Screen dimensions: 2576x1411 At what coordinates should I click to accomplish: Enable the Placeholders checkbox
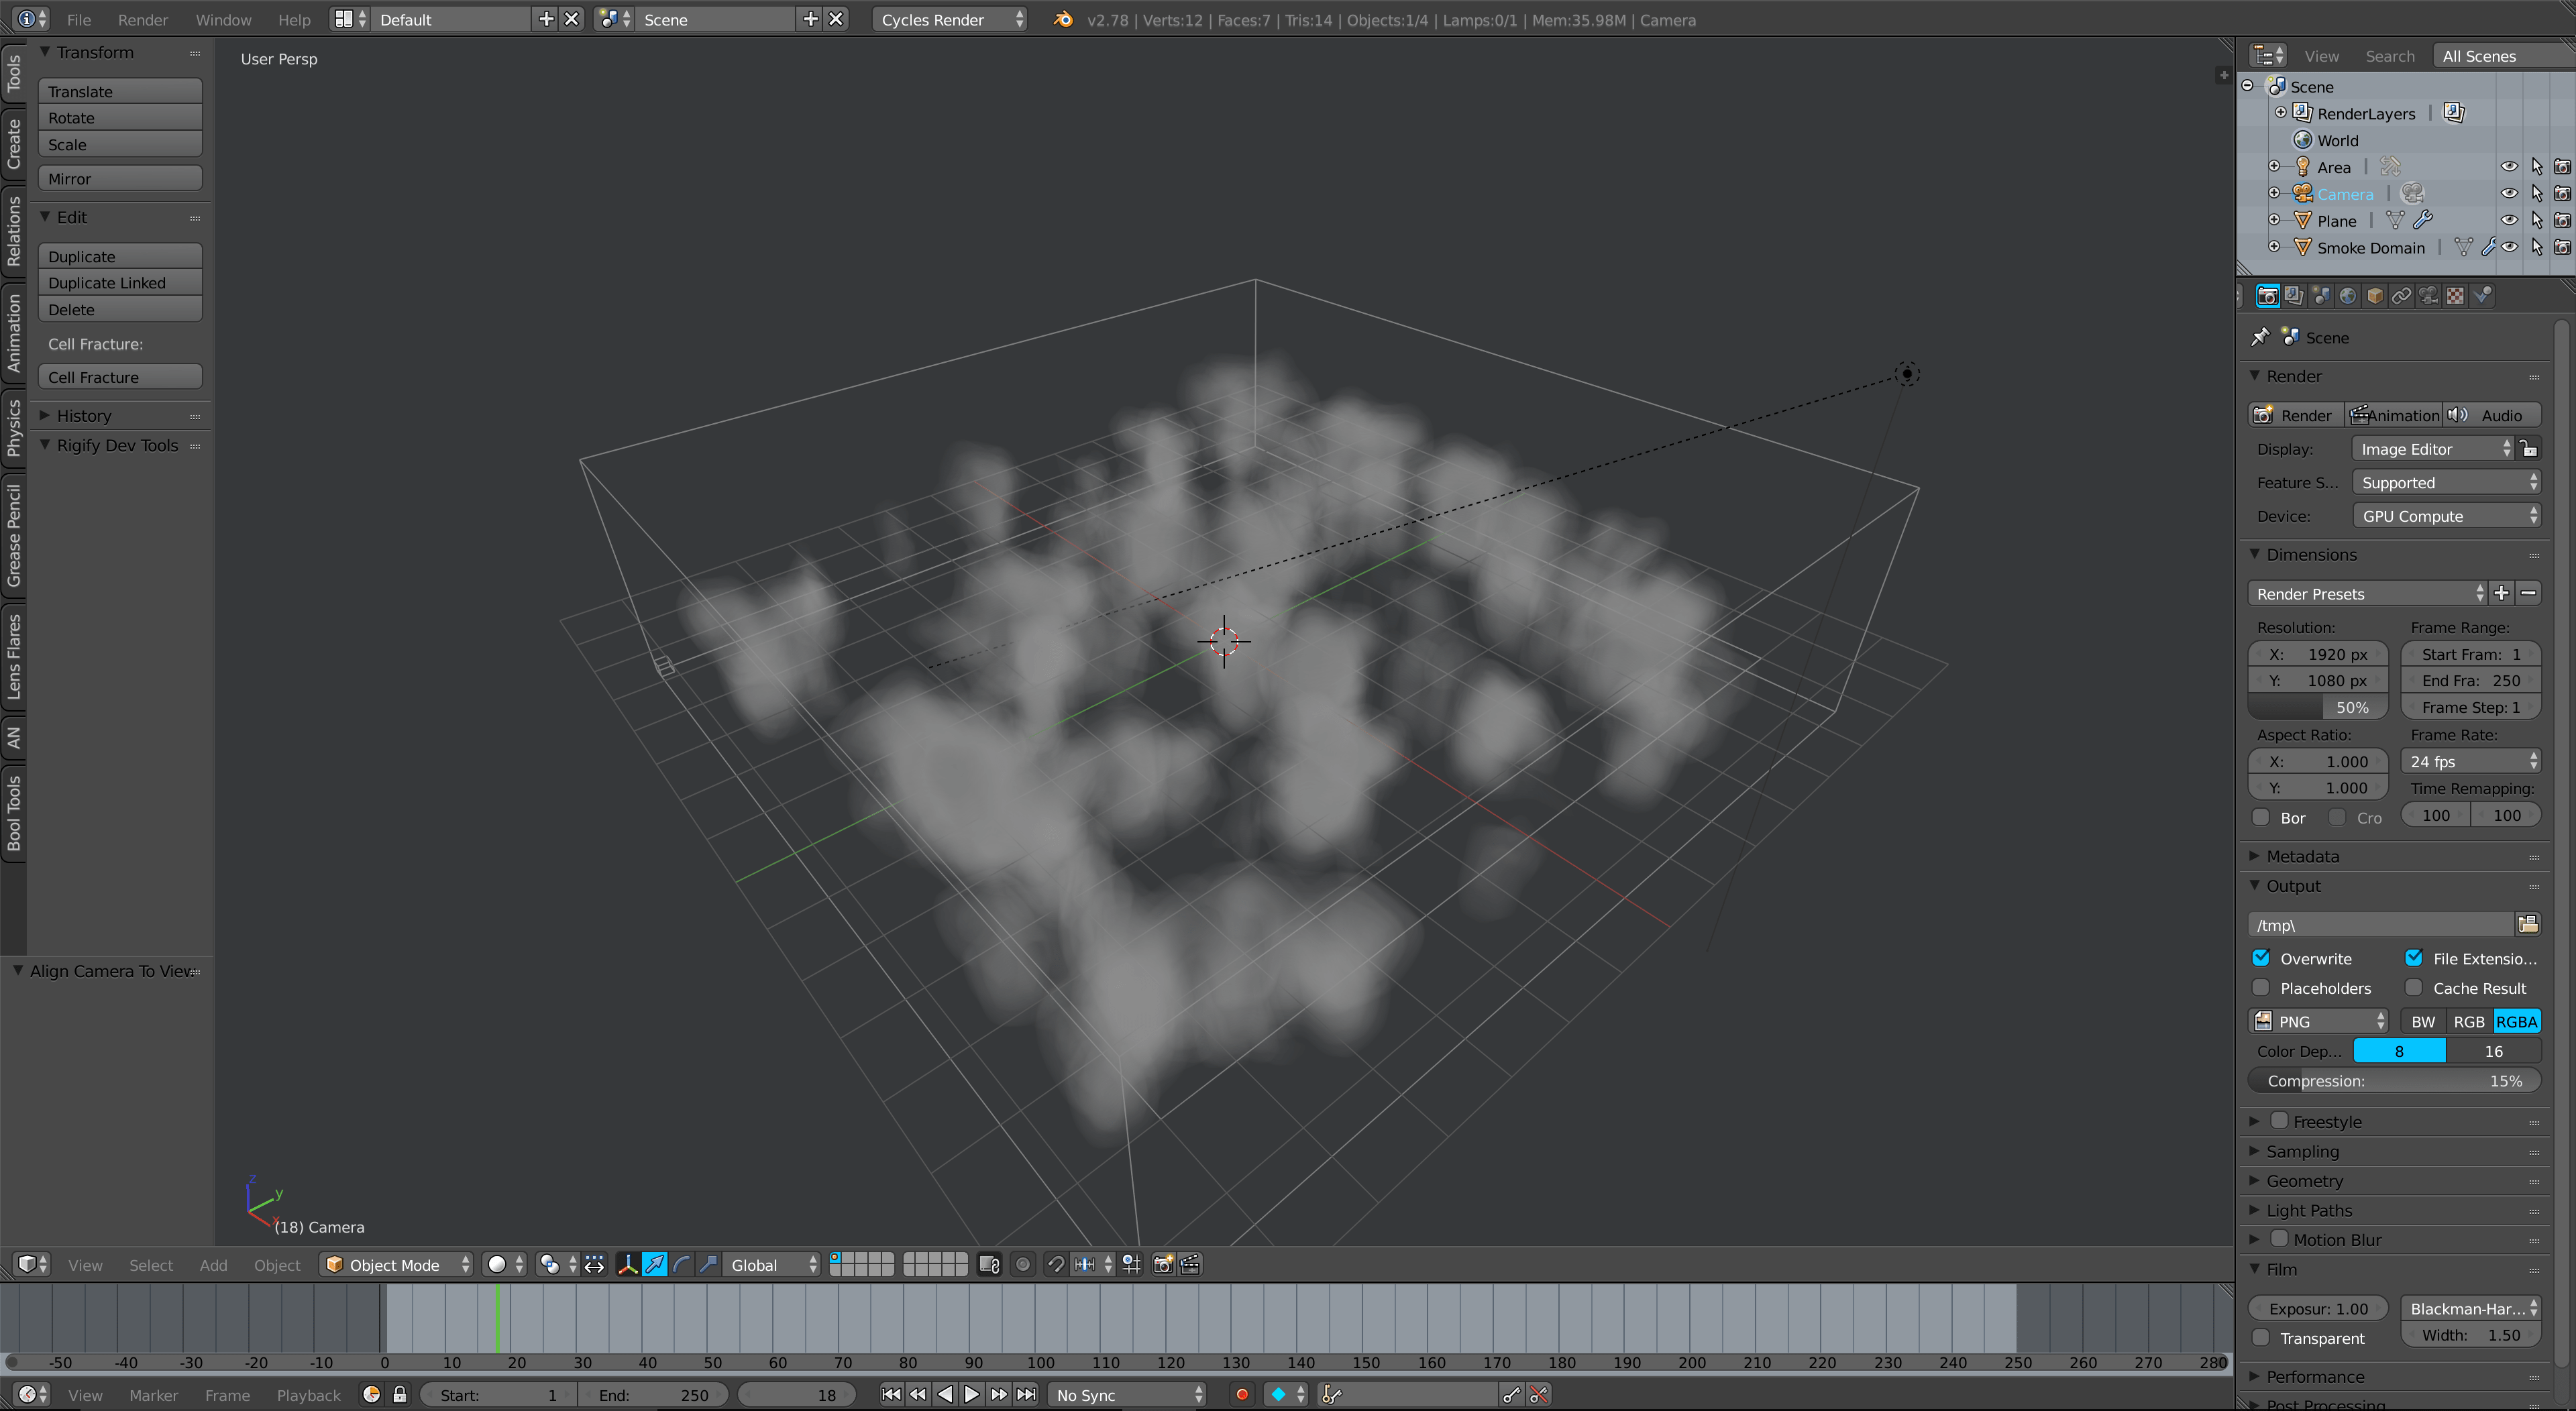click(2261, 988)
